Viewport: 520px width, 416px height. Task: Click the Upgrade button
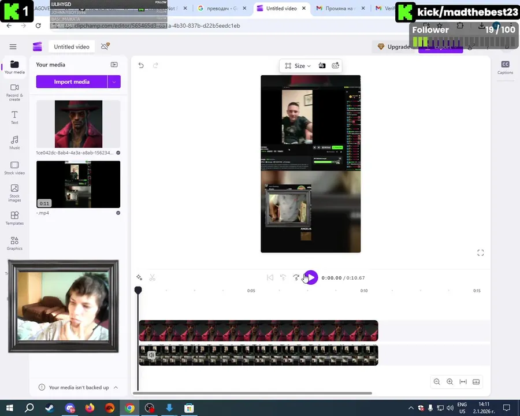coord(395,47)
